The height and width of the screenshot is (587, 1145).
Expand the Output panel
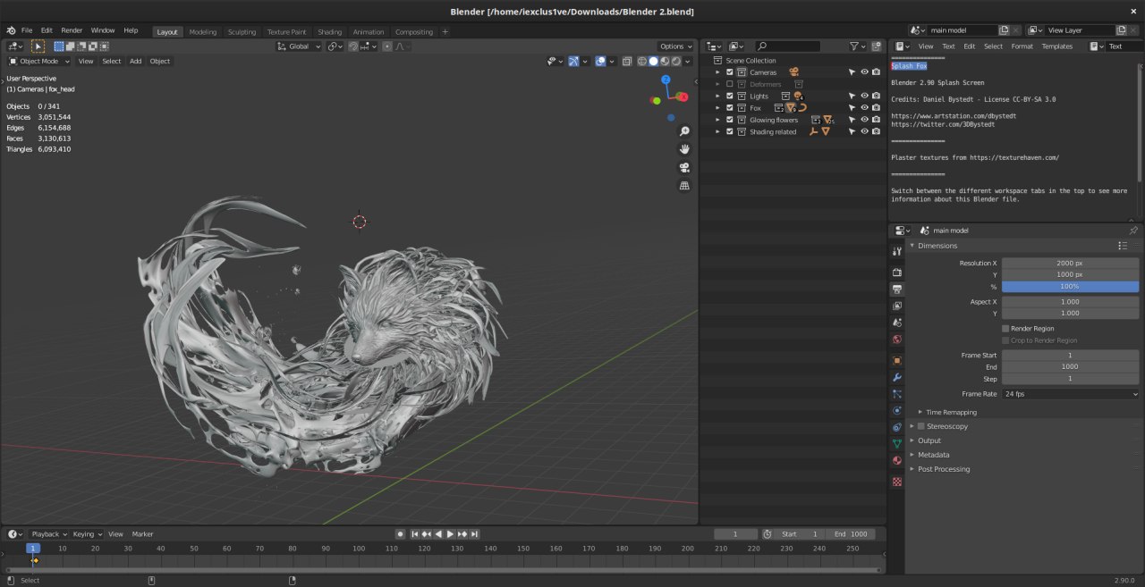coord(929,440)
